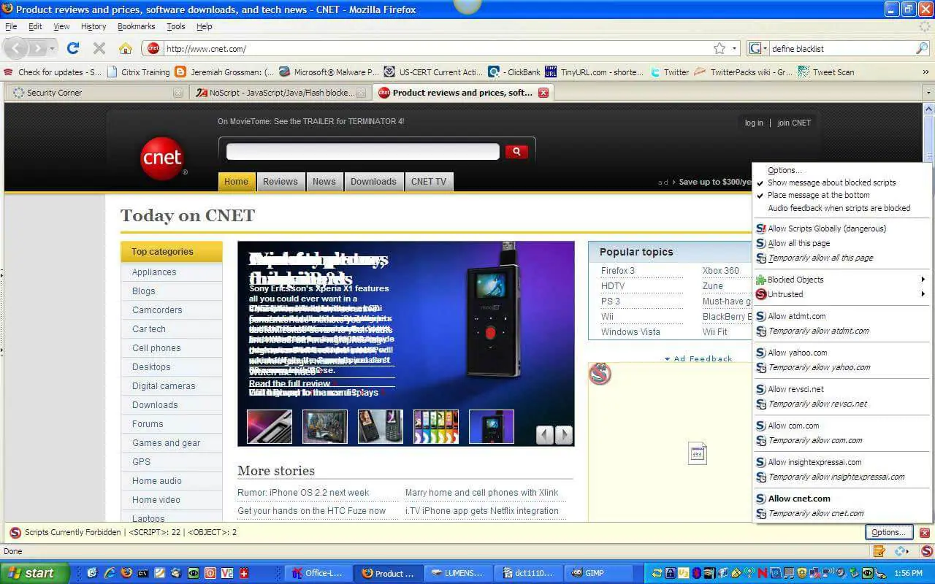This screenshot has width=935, height=584.
Task: Open the Tools menu
Action: (x=176, y=26)
